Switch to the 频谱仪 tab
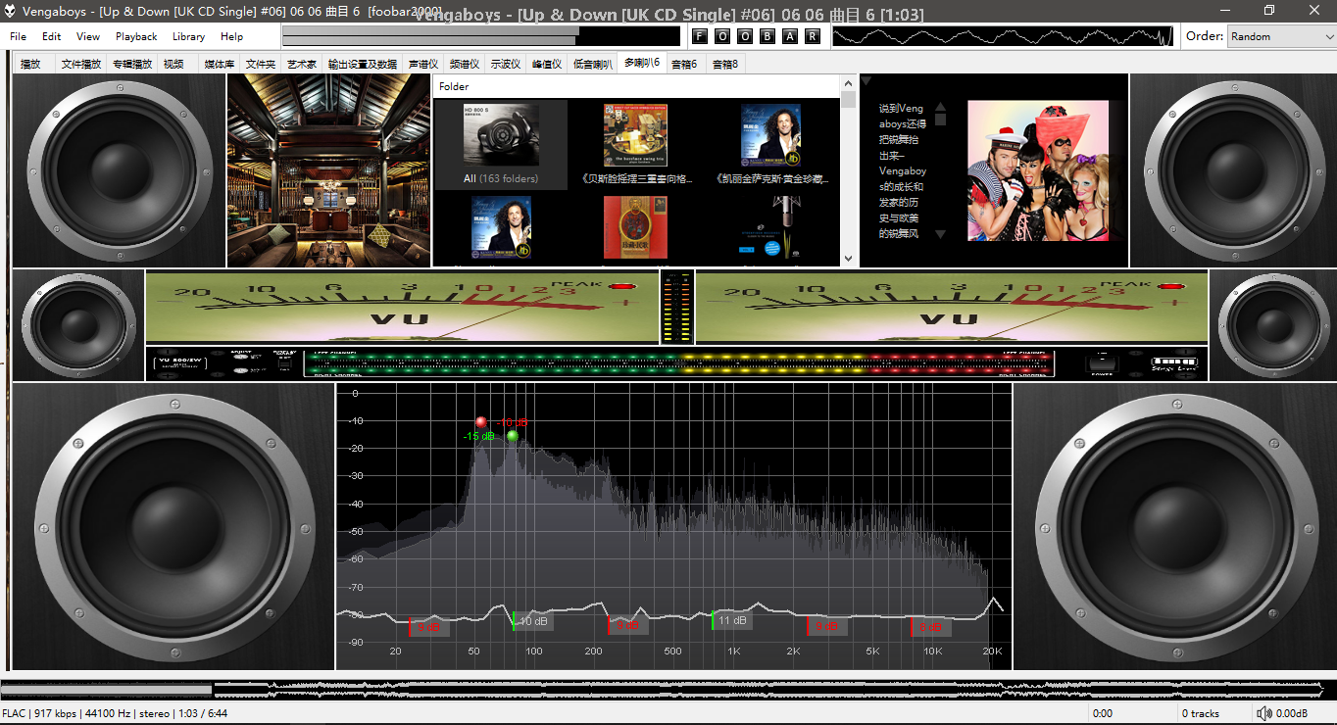 (x=464, y=64)
